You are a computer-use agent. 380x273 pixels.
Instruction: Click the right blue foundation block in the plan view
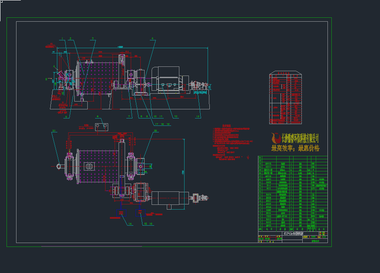pos(140,212)
